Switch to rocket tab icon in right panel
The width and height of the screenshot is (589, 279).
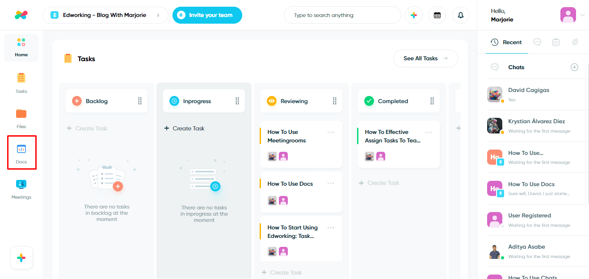coord(575,42)
